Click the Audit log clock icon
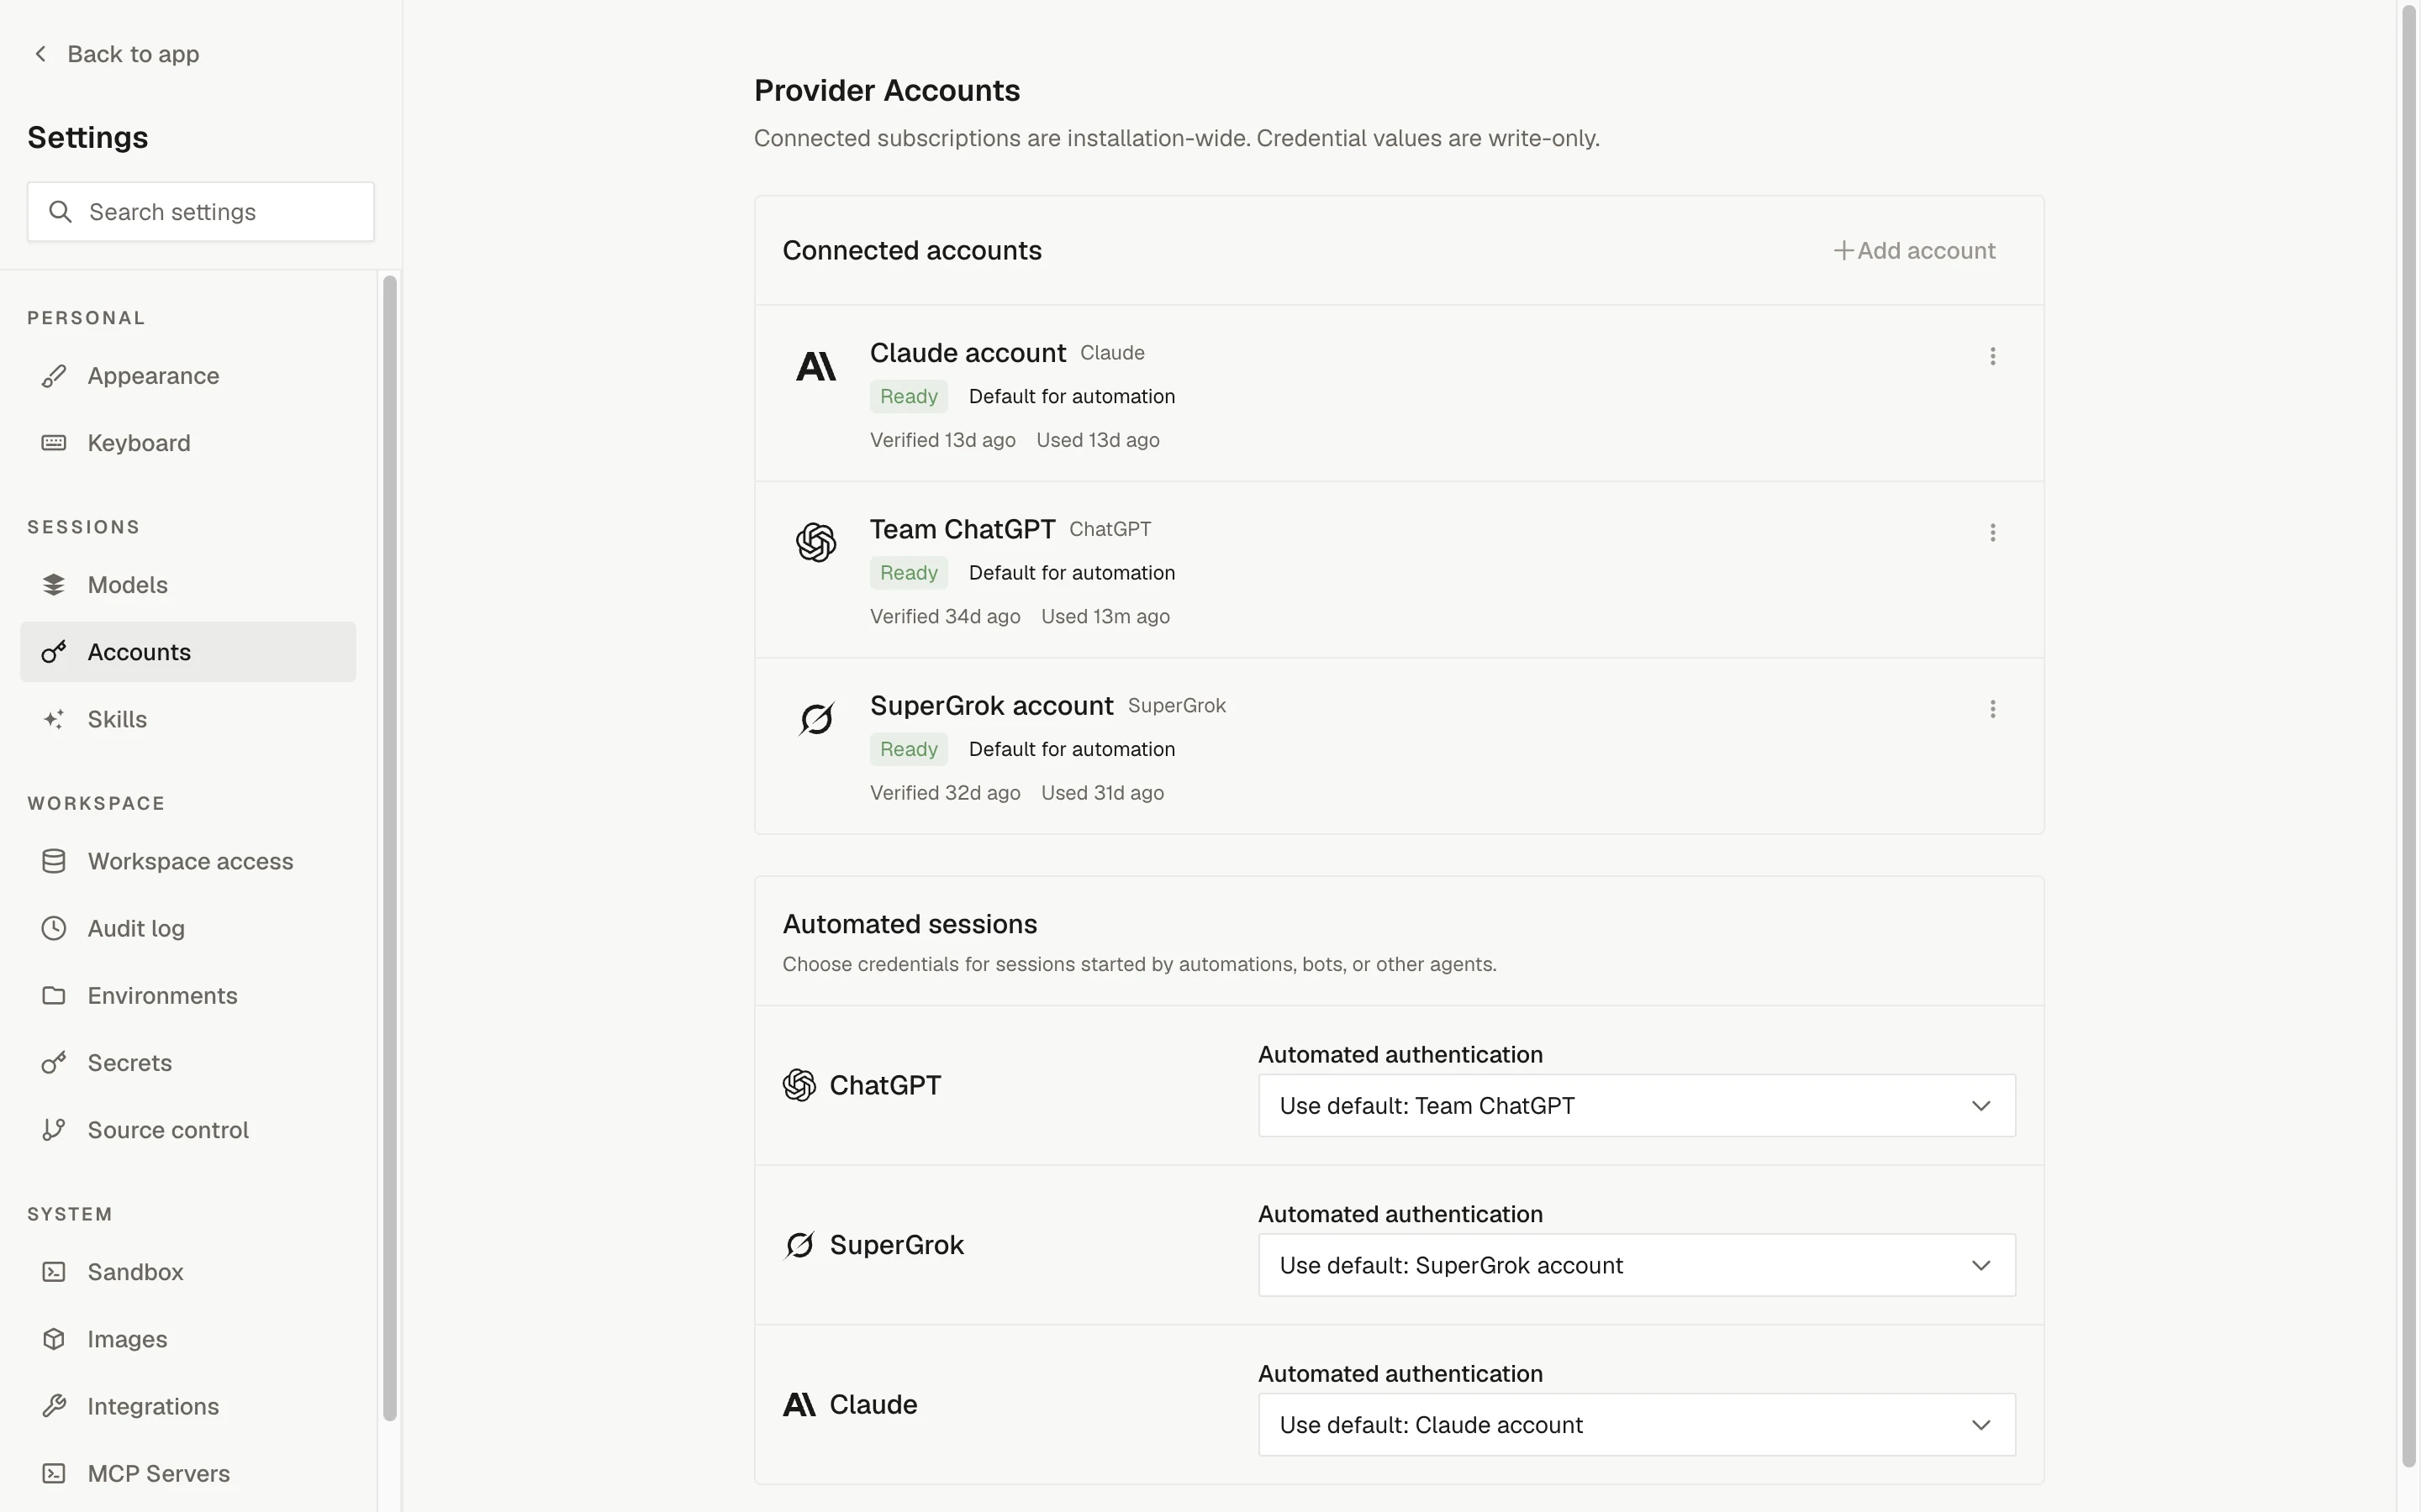Screen dimensions: 2421x1512 pos(54,928)
